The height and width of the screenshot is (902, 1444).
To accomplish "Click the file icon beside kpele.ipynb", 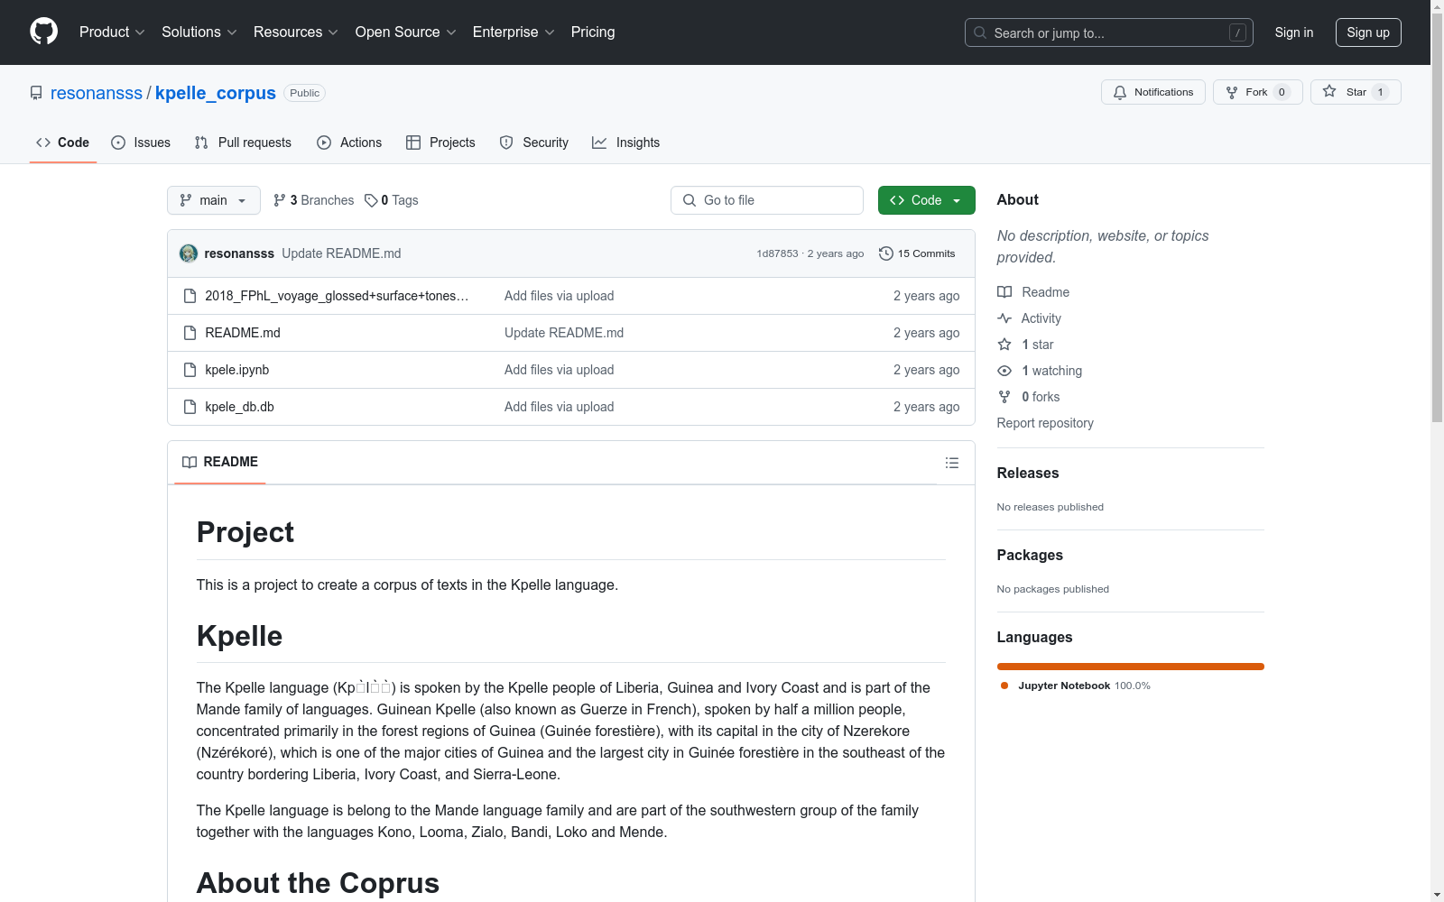I will 190,370.
